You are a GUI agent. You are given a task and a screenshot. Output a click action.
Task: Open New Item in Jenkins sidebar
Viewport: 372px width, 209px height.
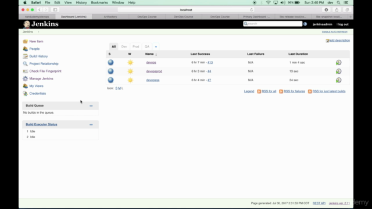pos(36,41)
